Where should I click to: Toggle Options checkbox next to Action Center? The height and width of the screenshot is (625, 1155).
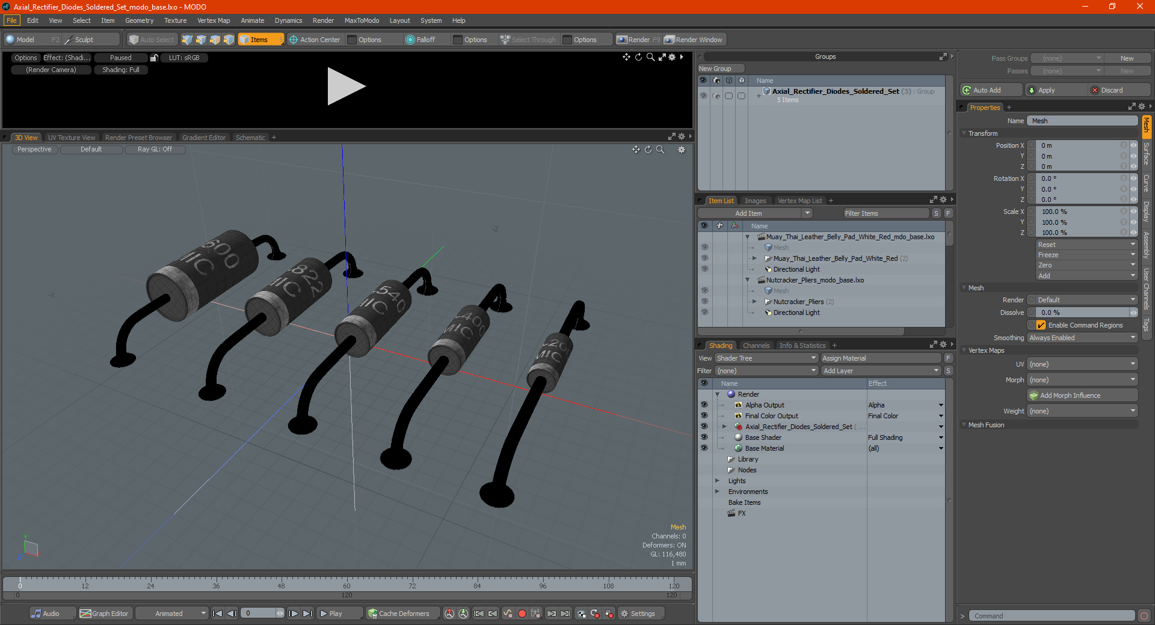click(353, 40)
